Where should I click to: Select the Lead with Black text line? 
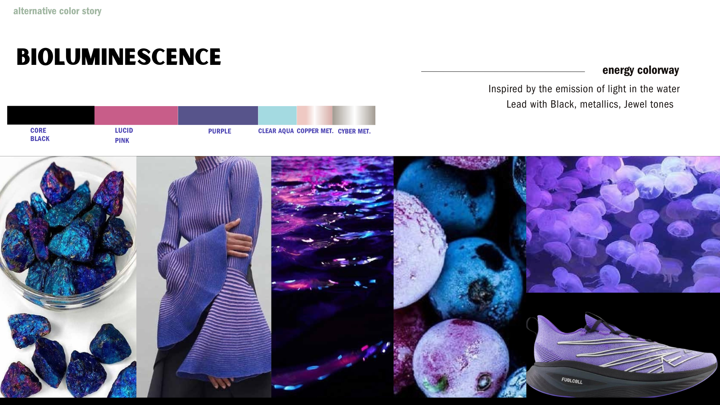pyautogui.click(x=590, y=104)
